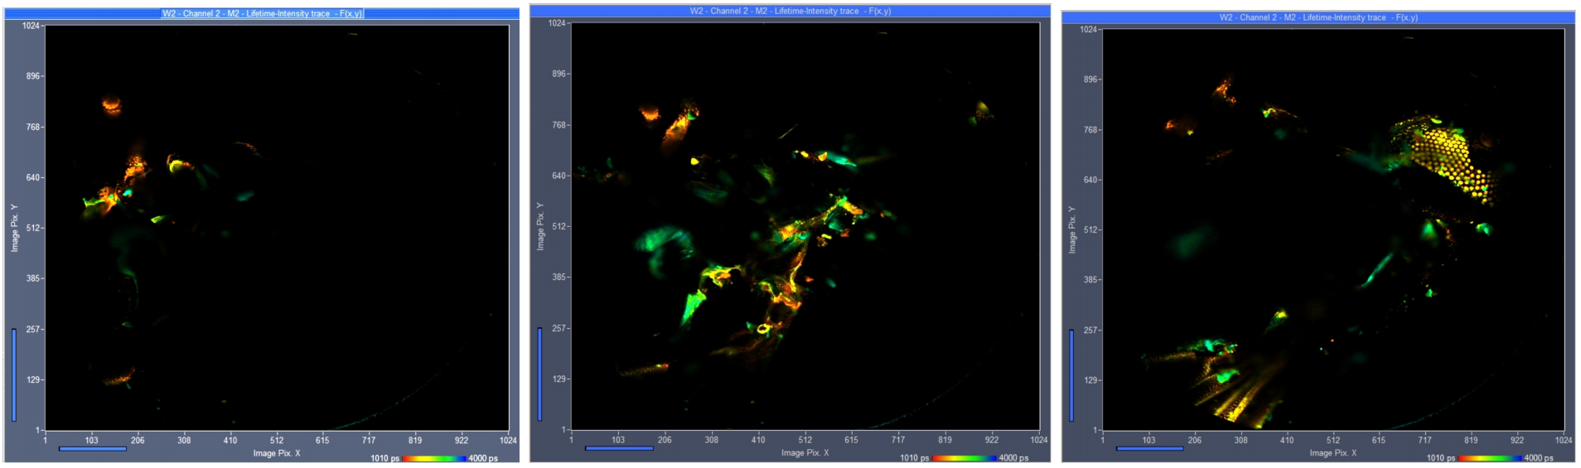Screen dimensions: 1581x468
Task: Click the rainbow lifetime color scale in right window
Action: [1491, 457]
